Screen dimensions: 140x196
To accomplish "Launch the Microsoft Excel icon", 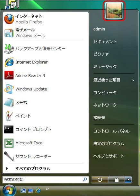I will (x=9, y=143).
